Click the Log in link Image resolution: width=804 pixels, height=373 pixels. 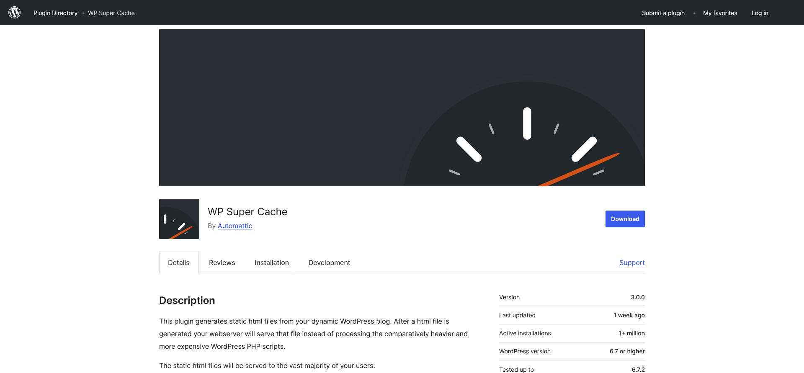[760, 13]
